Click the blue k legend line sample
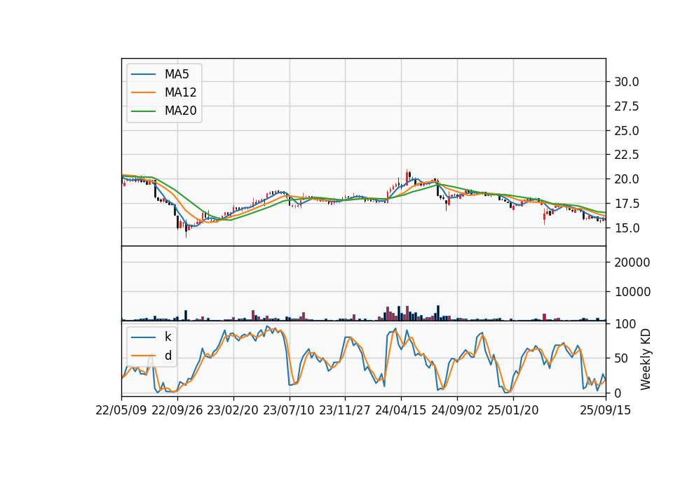 143,337
